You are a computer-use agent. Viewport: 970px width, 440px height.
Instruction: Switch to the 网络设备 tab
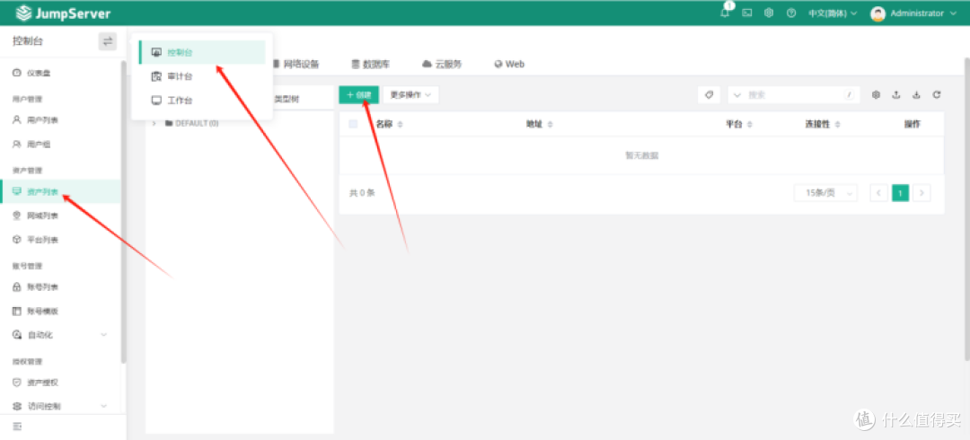pyautogui.click(x=295, y=64)
